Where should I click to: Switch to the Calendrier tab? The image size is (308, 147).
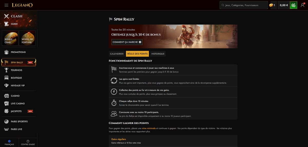pos(117,54)
